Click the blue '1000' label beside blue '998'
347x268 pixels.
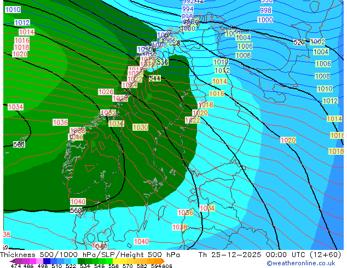[x=265, y=20]
